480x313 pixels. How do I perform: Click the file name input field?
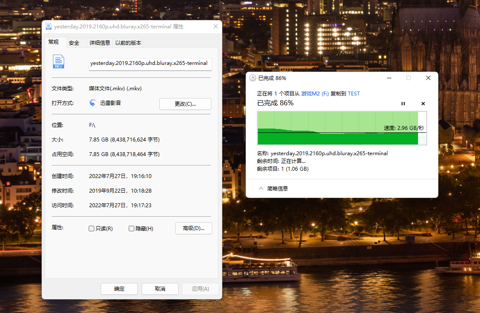pos(150,64)
